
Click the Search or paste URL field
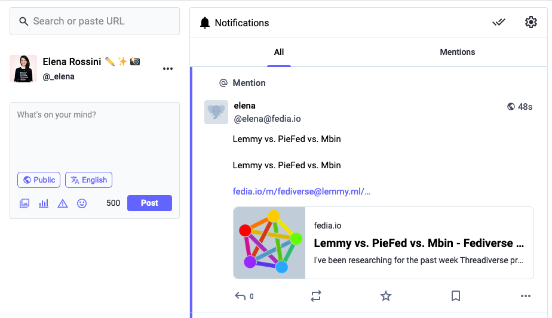coord(94,21)
